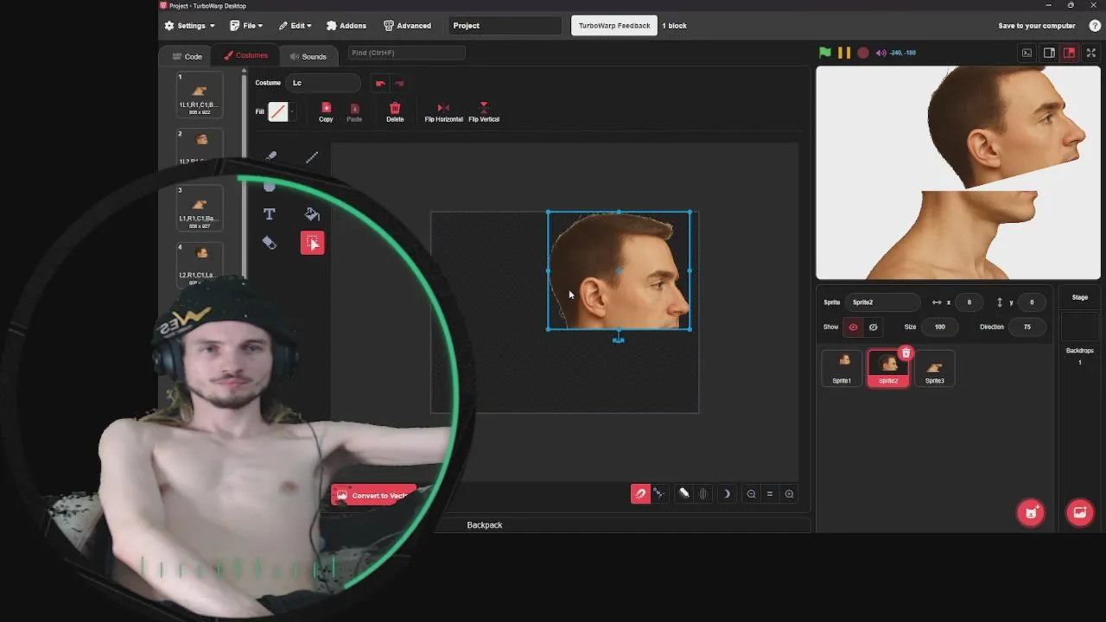This screenshot has width=1106, height=622.
Task: Select Sprite3 in the sprite list
Action: (935, 368)
